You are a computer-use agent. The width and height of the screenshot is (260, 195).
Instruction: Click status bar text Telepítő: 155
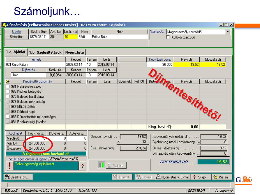click(x=87, y=191)
